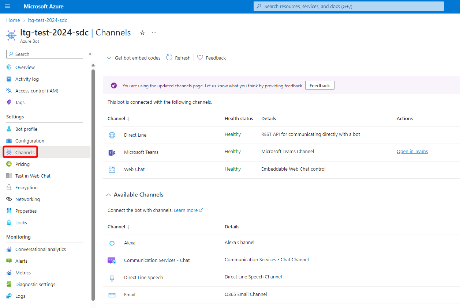Click the Email channel envelope icon
Image resolution: width=460 pixels, height=308 pixels.
click(112, 295)
